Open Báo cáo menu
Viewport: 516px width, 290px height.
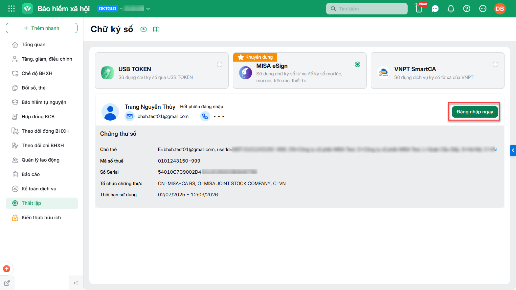42,174
